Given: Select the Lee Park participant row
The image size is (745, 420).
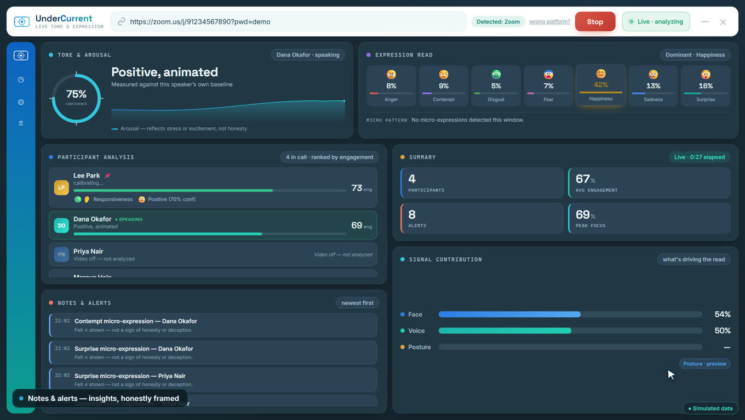Looking at the screenshot, I should point(213,188).
